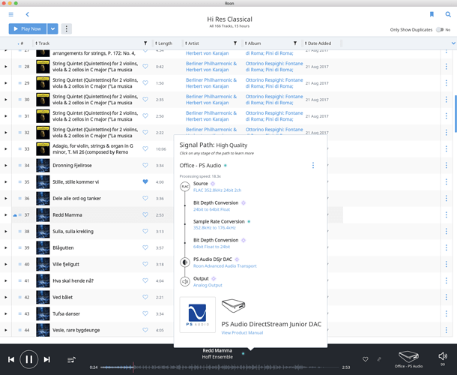This screenshot has width=457, height=375.
Task: Favorite the now playing track
Action: (x=365, y=359)
